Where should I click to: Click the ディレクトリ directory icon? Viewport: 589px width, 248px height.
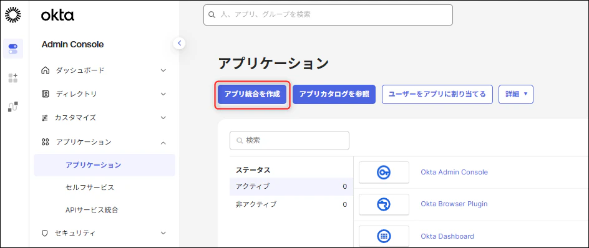(x=45, y=94)
